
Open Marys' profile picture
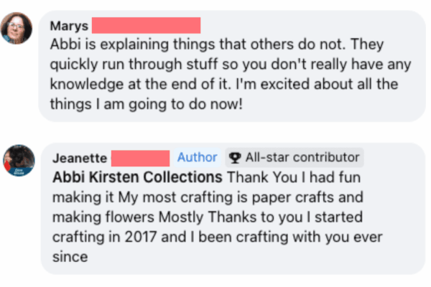[17, 29]
